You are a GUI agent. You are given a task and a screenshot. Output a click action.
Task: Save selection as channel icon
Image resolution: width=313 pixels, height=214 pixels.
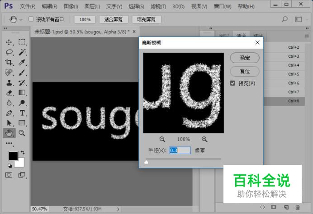pos(274,207)
